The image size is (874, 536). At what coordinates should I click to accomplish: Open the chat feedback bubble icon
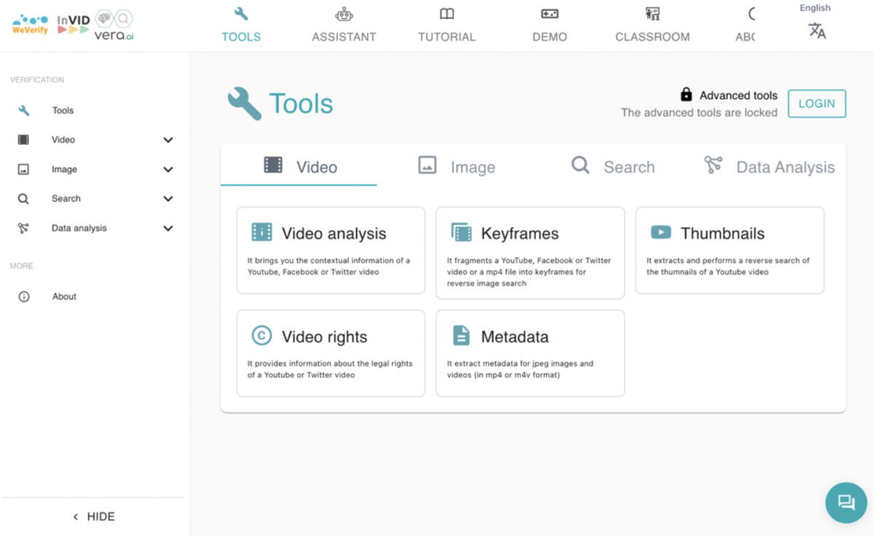846,502
